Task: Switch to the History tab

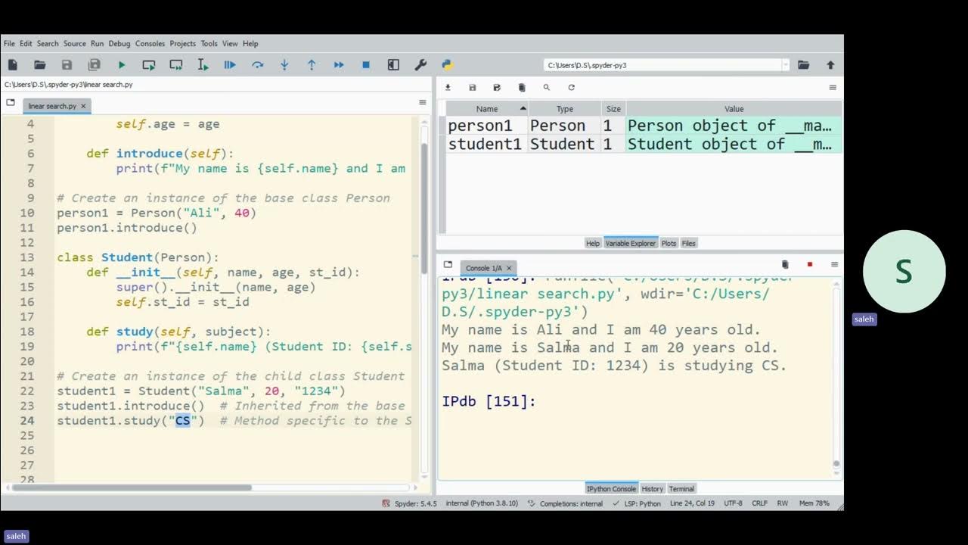Action: tap(653, 488)
